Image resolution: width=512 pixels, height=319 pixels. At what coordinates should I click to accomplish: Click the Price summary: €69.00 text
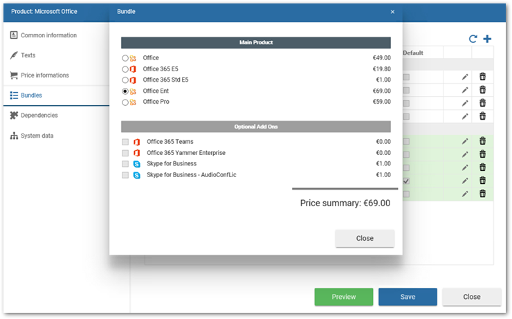click(345, 203)
